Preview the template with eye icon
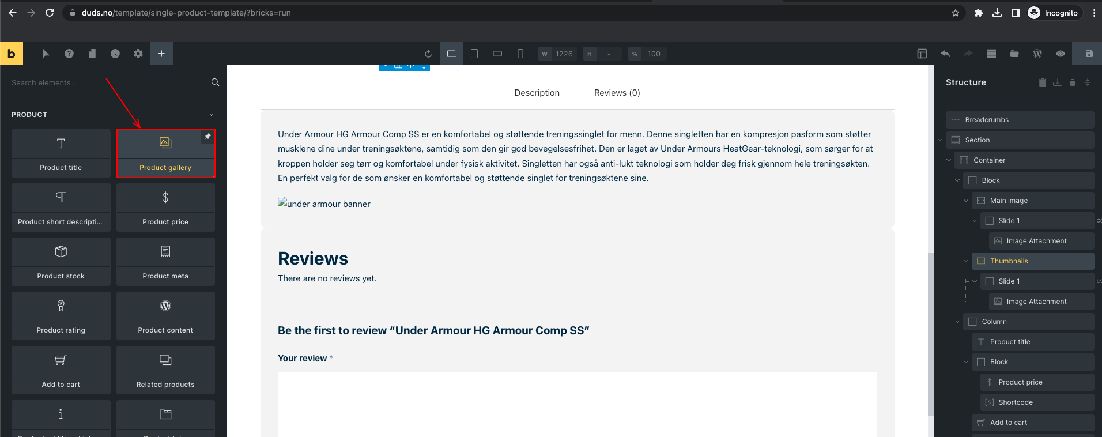Image resolution: width=1102 pixels, height=437 pixels. tap(1061, 54)
